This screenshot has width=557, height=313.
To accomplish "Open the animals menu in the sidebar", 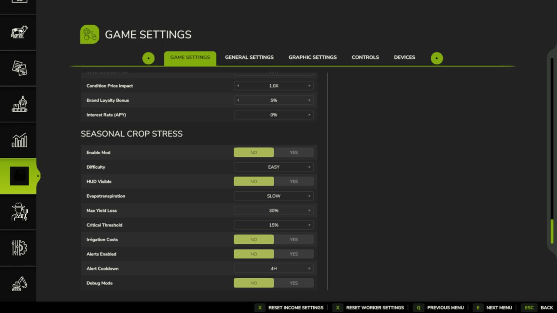I will point(18,32).
